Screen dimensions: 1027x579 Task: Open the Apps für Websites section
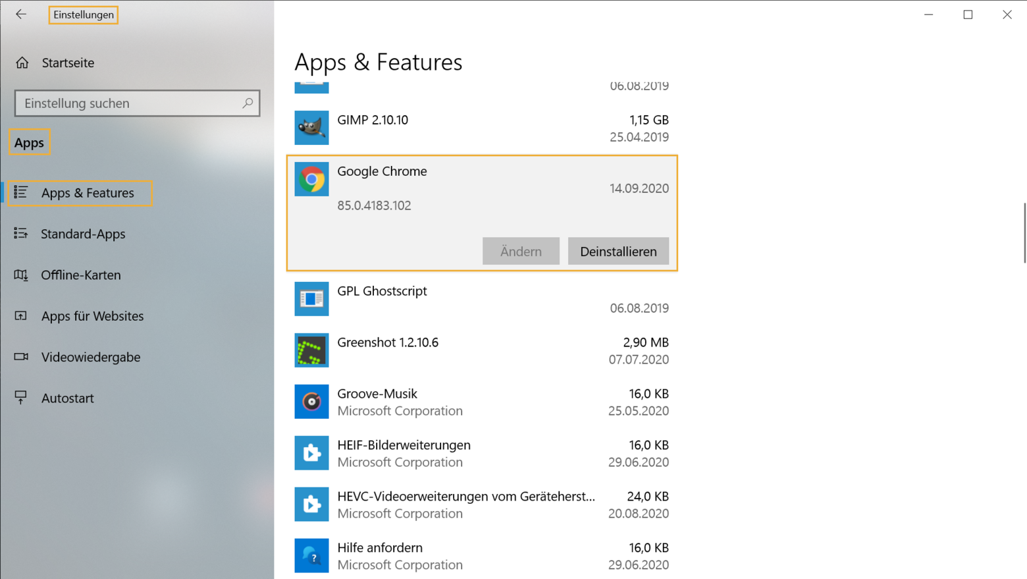click(x=92, y=316)
